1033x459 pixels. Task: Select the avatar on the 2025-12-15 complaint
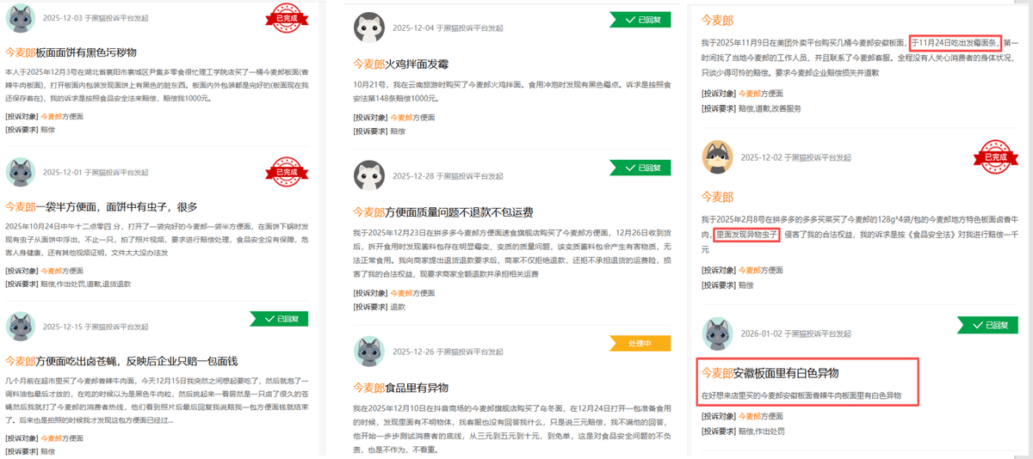(21, 327)
